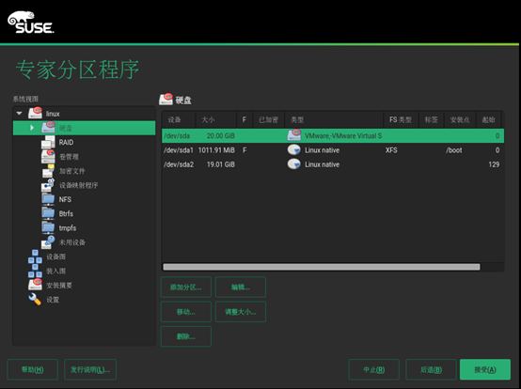This screenshot has width=521, height=389.
Task: Go back with 后退(B) button
Action: (x=432, y=369)
